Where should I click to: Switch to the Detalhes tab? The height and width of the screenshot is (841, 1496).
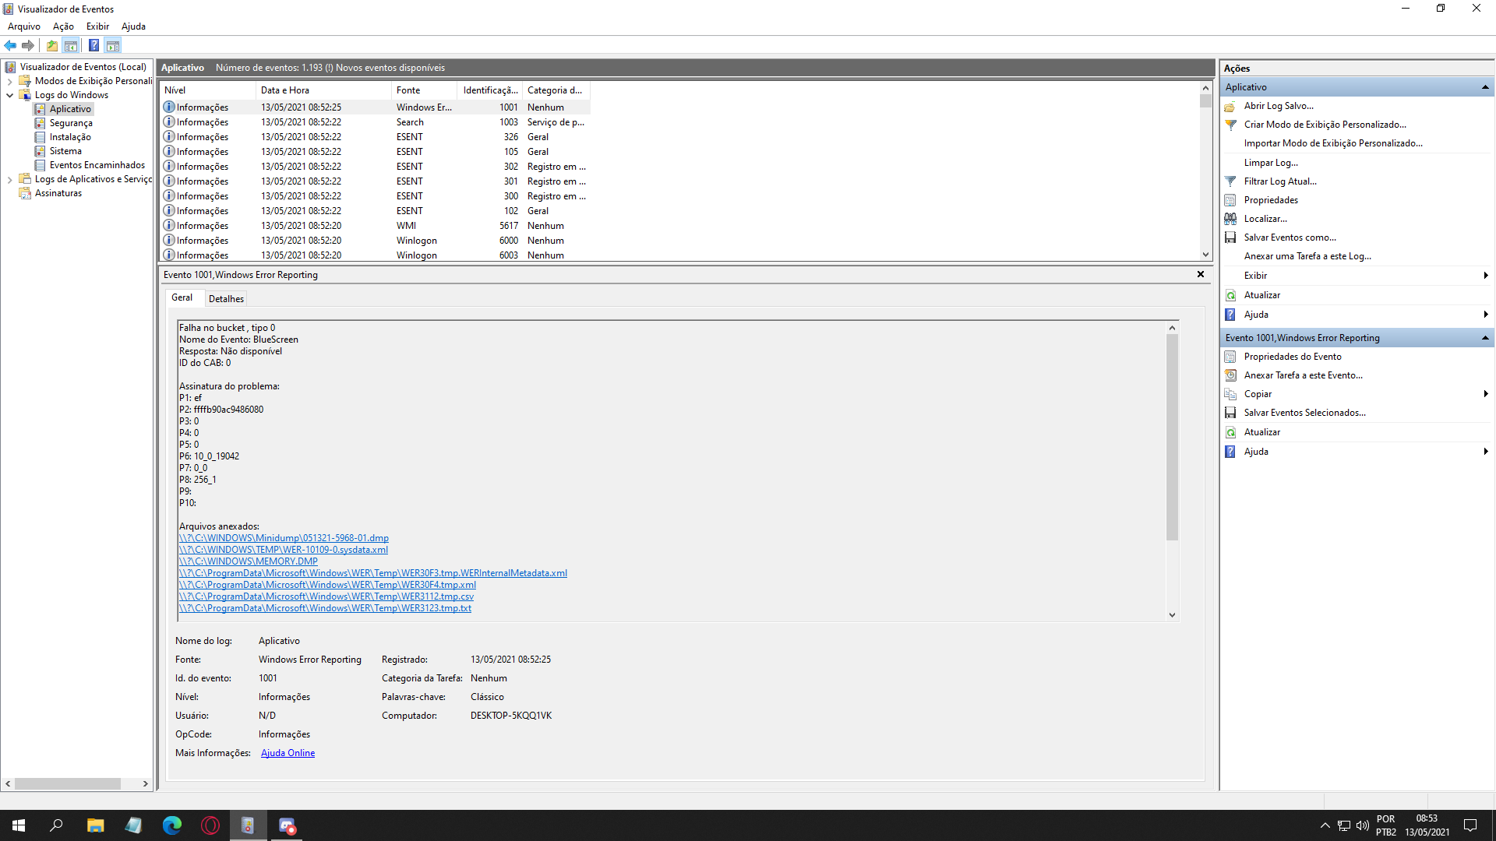click(x=226, y=299)
